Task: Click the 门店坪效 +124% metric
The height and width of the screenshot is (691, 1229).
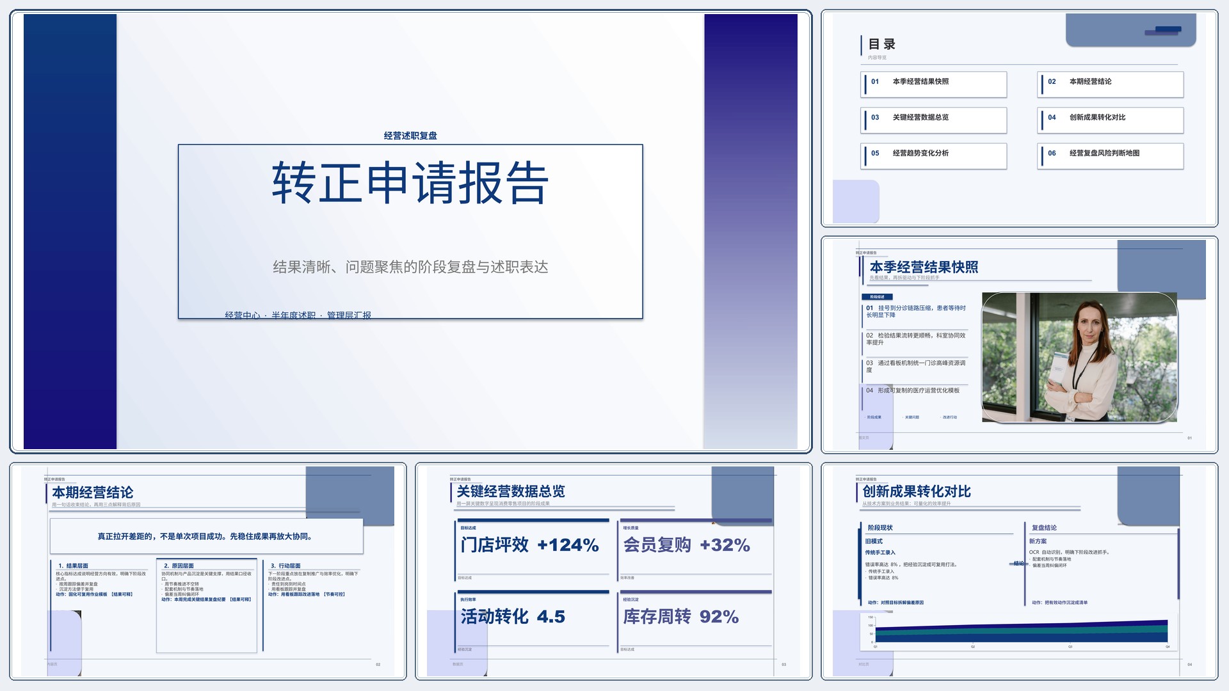Action: point(529,545)
